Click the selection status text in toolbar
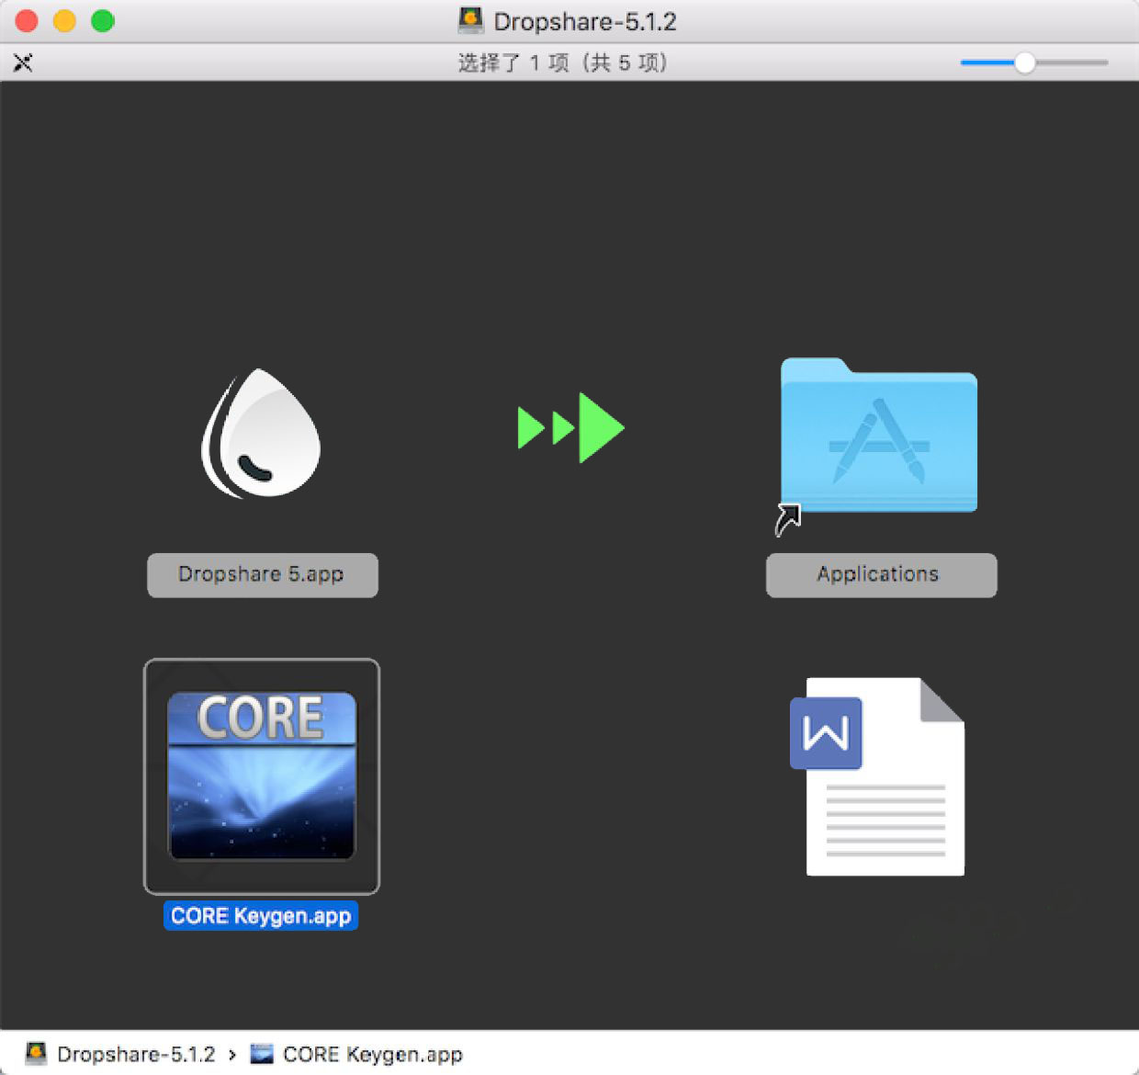This screenshot has width=1139, height=1075. point(562,62)
